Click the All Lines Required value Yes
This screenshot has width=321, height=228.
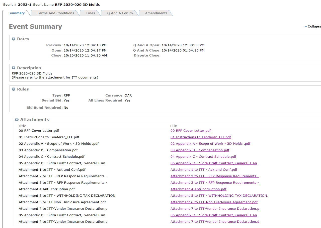[x=127, y=100]
